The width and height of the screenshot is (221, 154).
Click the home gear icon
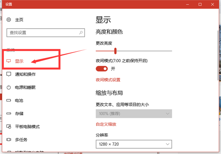tap(9, 20)
